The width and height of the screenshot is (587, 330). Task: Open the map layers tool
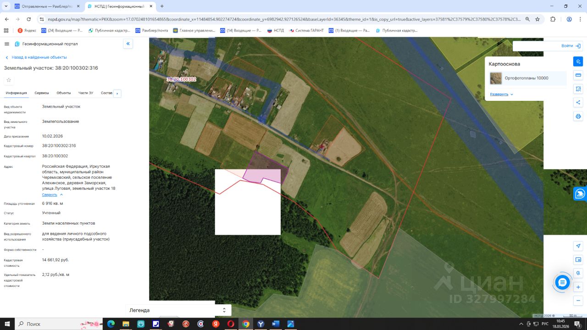click(x=578, y=61)
